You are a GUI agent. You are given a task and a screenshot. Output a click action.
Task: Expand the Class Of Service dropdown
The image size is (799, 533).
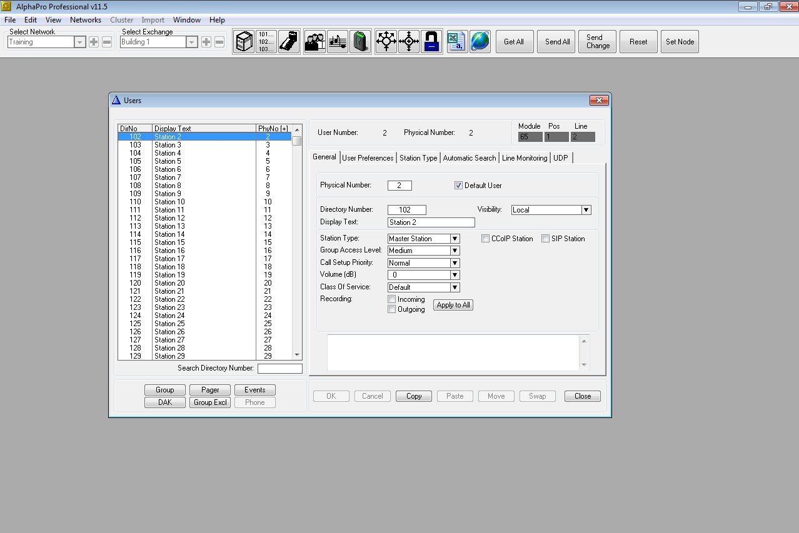tap(455, 287)
